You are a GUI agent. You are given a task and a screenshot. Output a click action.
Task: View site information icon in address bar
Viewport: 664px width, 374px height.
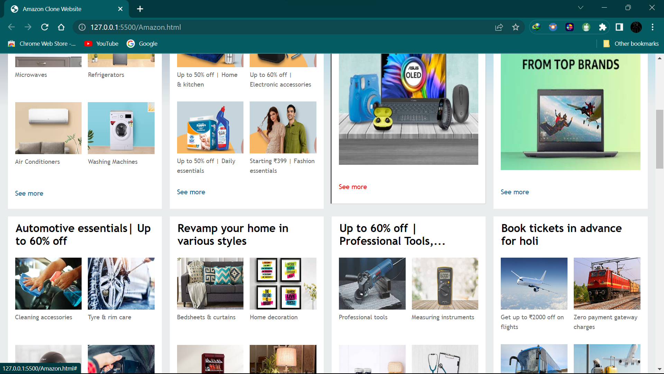tap(82, 27)
